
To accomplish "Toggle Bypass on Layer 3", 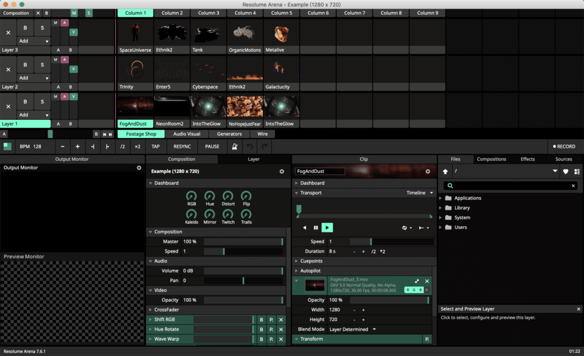I will pos(25,27).
